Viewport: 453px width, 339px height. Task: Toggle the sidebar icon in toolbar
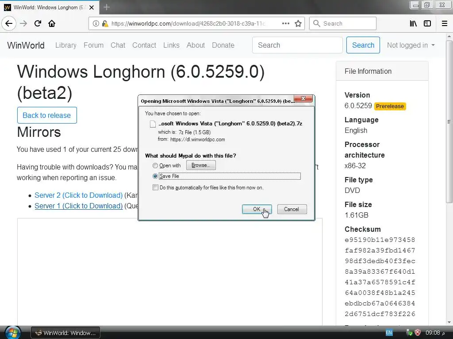point(427,23)
